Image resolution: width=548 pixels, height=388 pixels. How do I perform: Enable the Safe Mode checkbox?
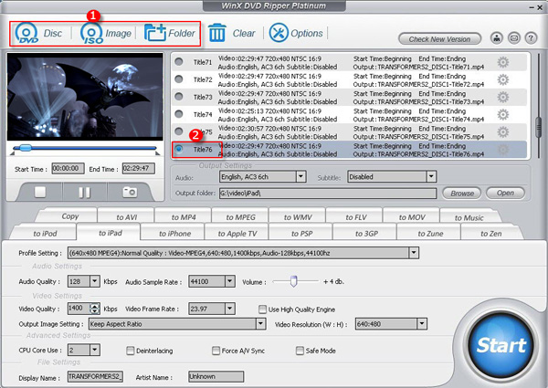(x=300, y=351)
